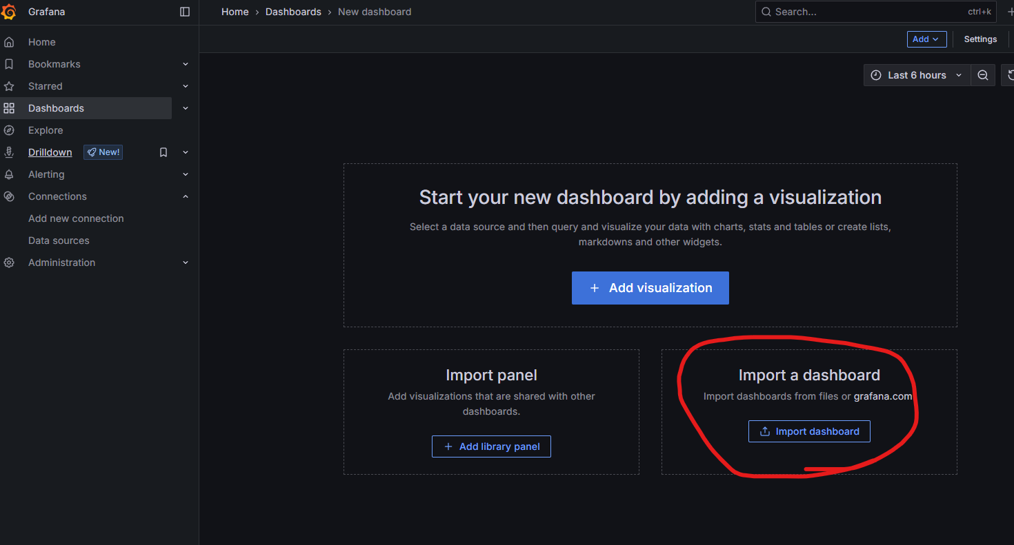The width and height of the screenshot is (1014, 545).
Task: Expand the Alerting section chevron
Action: click(186, 174)
